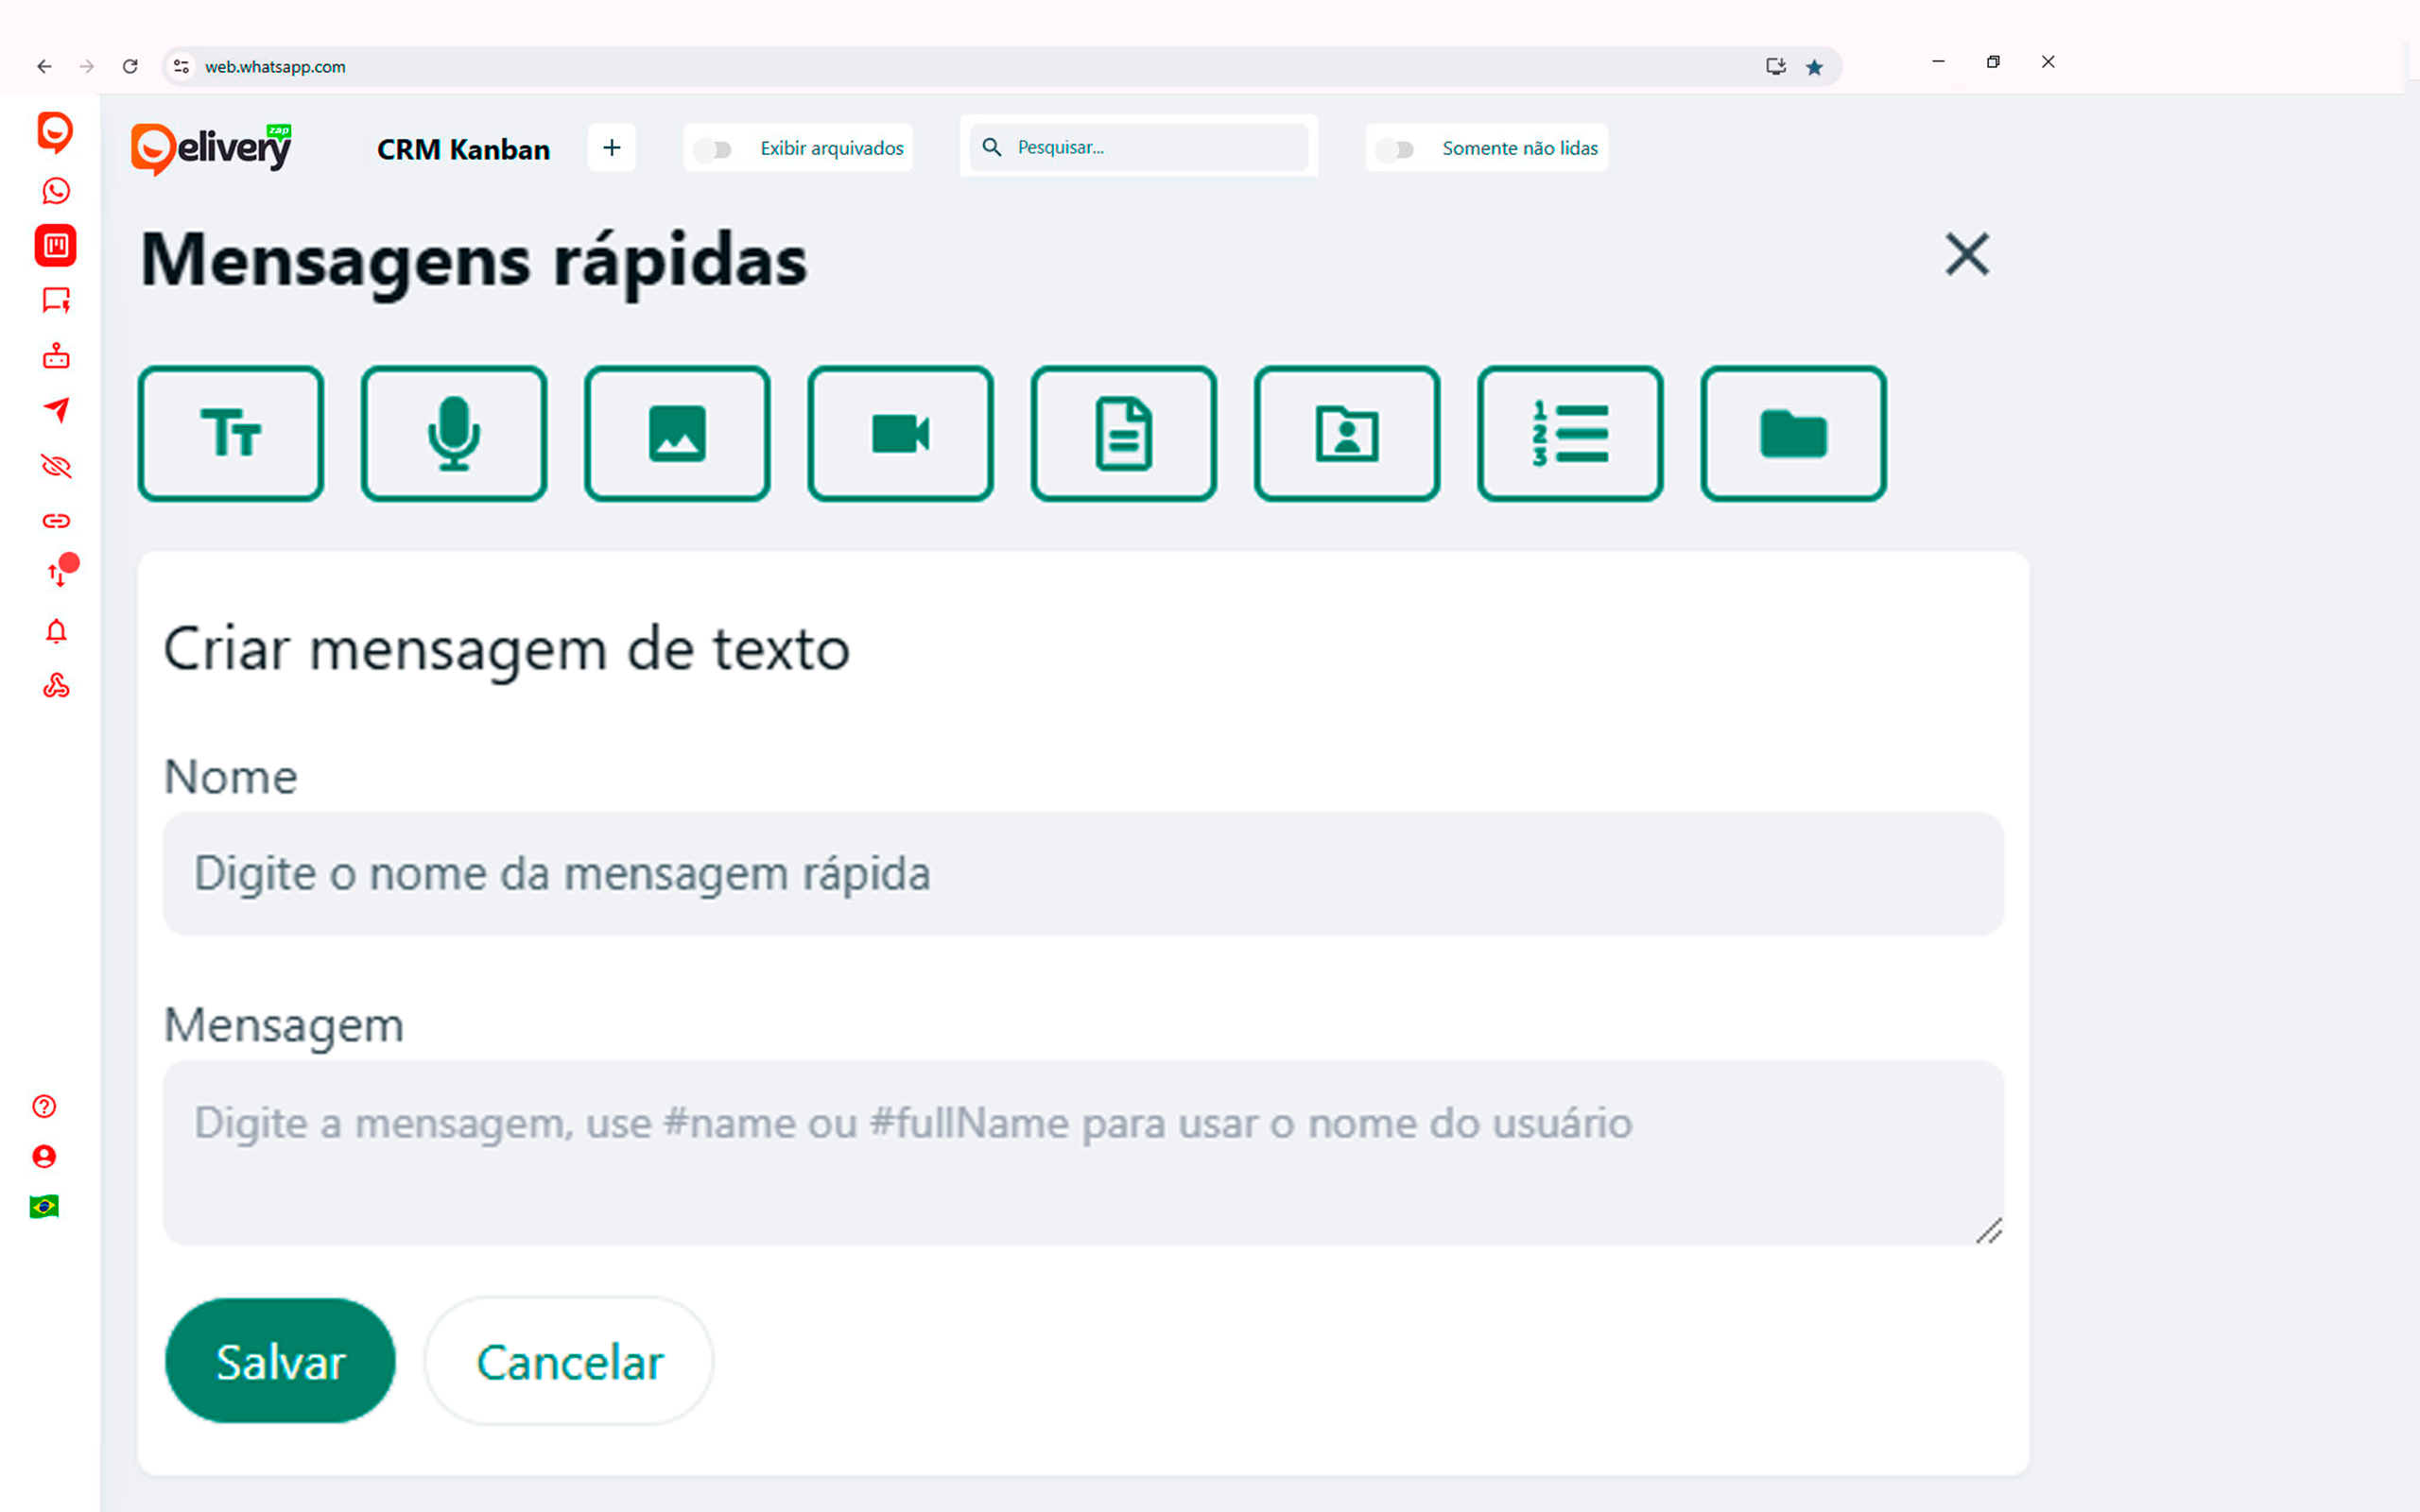Select the CRM Kanban tab
2420x1512 pixels.
pyautogui.click(x=463, y=149)
